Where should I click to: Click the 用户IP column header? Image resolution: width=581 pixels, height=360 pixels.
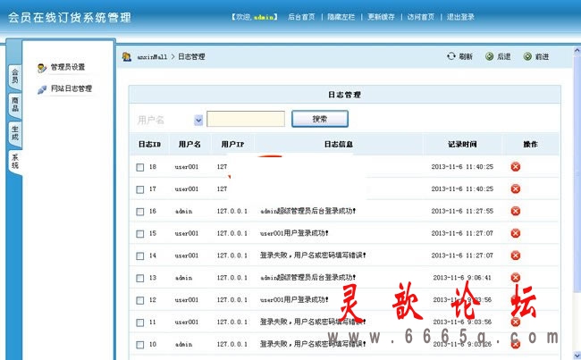232,145
